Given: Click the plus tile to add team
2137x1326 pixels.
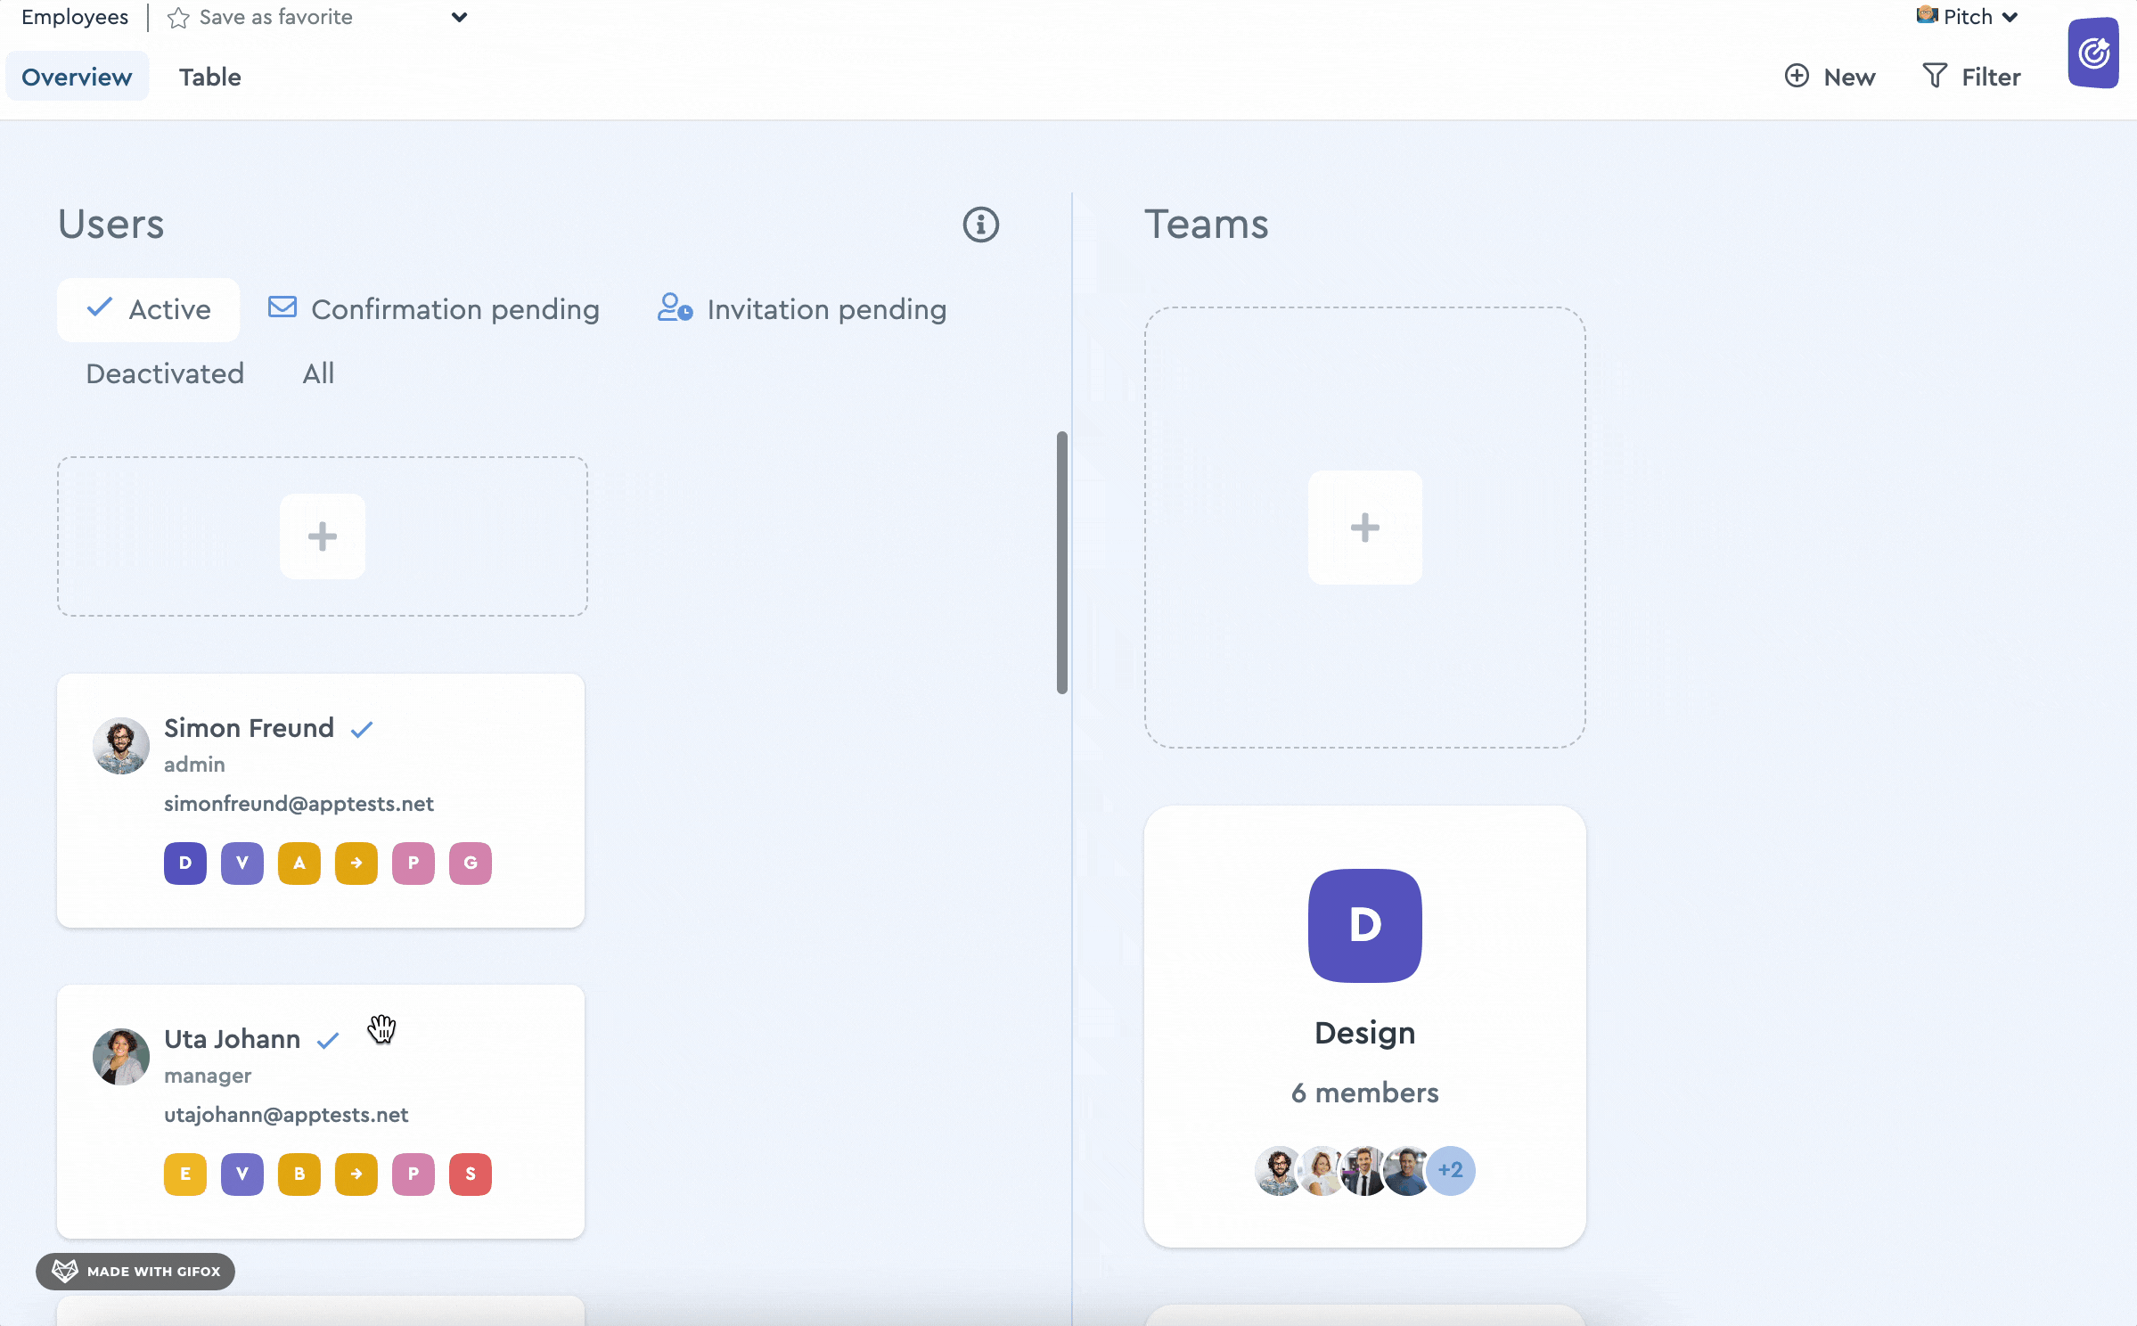Looking at the screenshot, I should point(1363,528).
